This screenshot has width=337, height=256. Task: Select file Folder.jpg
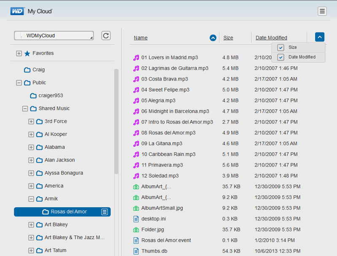tap(152, 229)
